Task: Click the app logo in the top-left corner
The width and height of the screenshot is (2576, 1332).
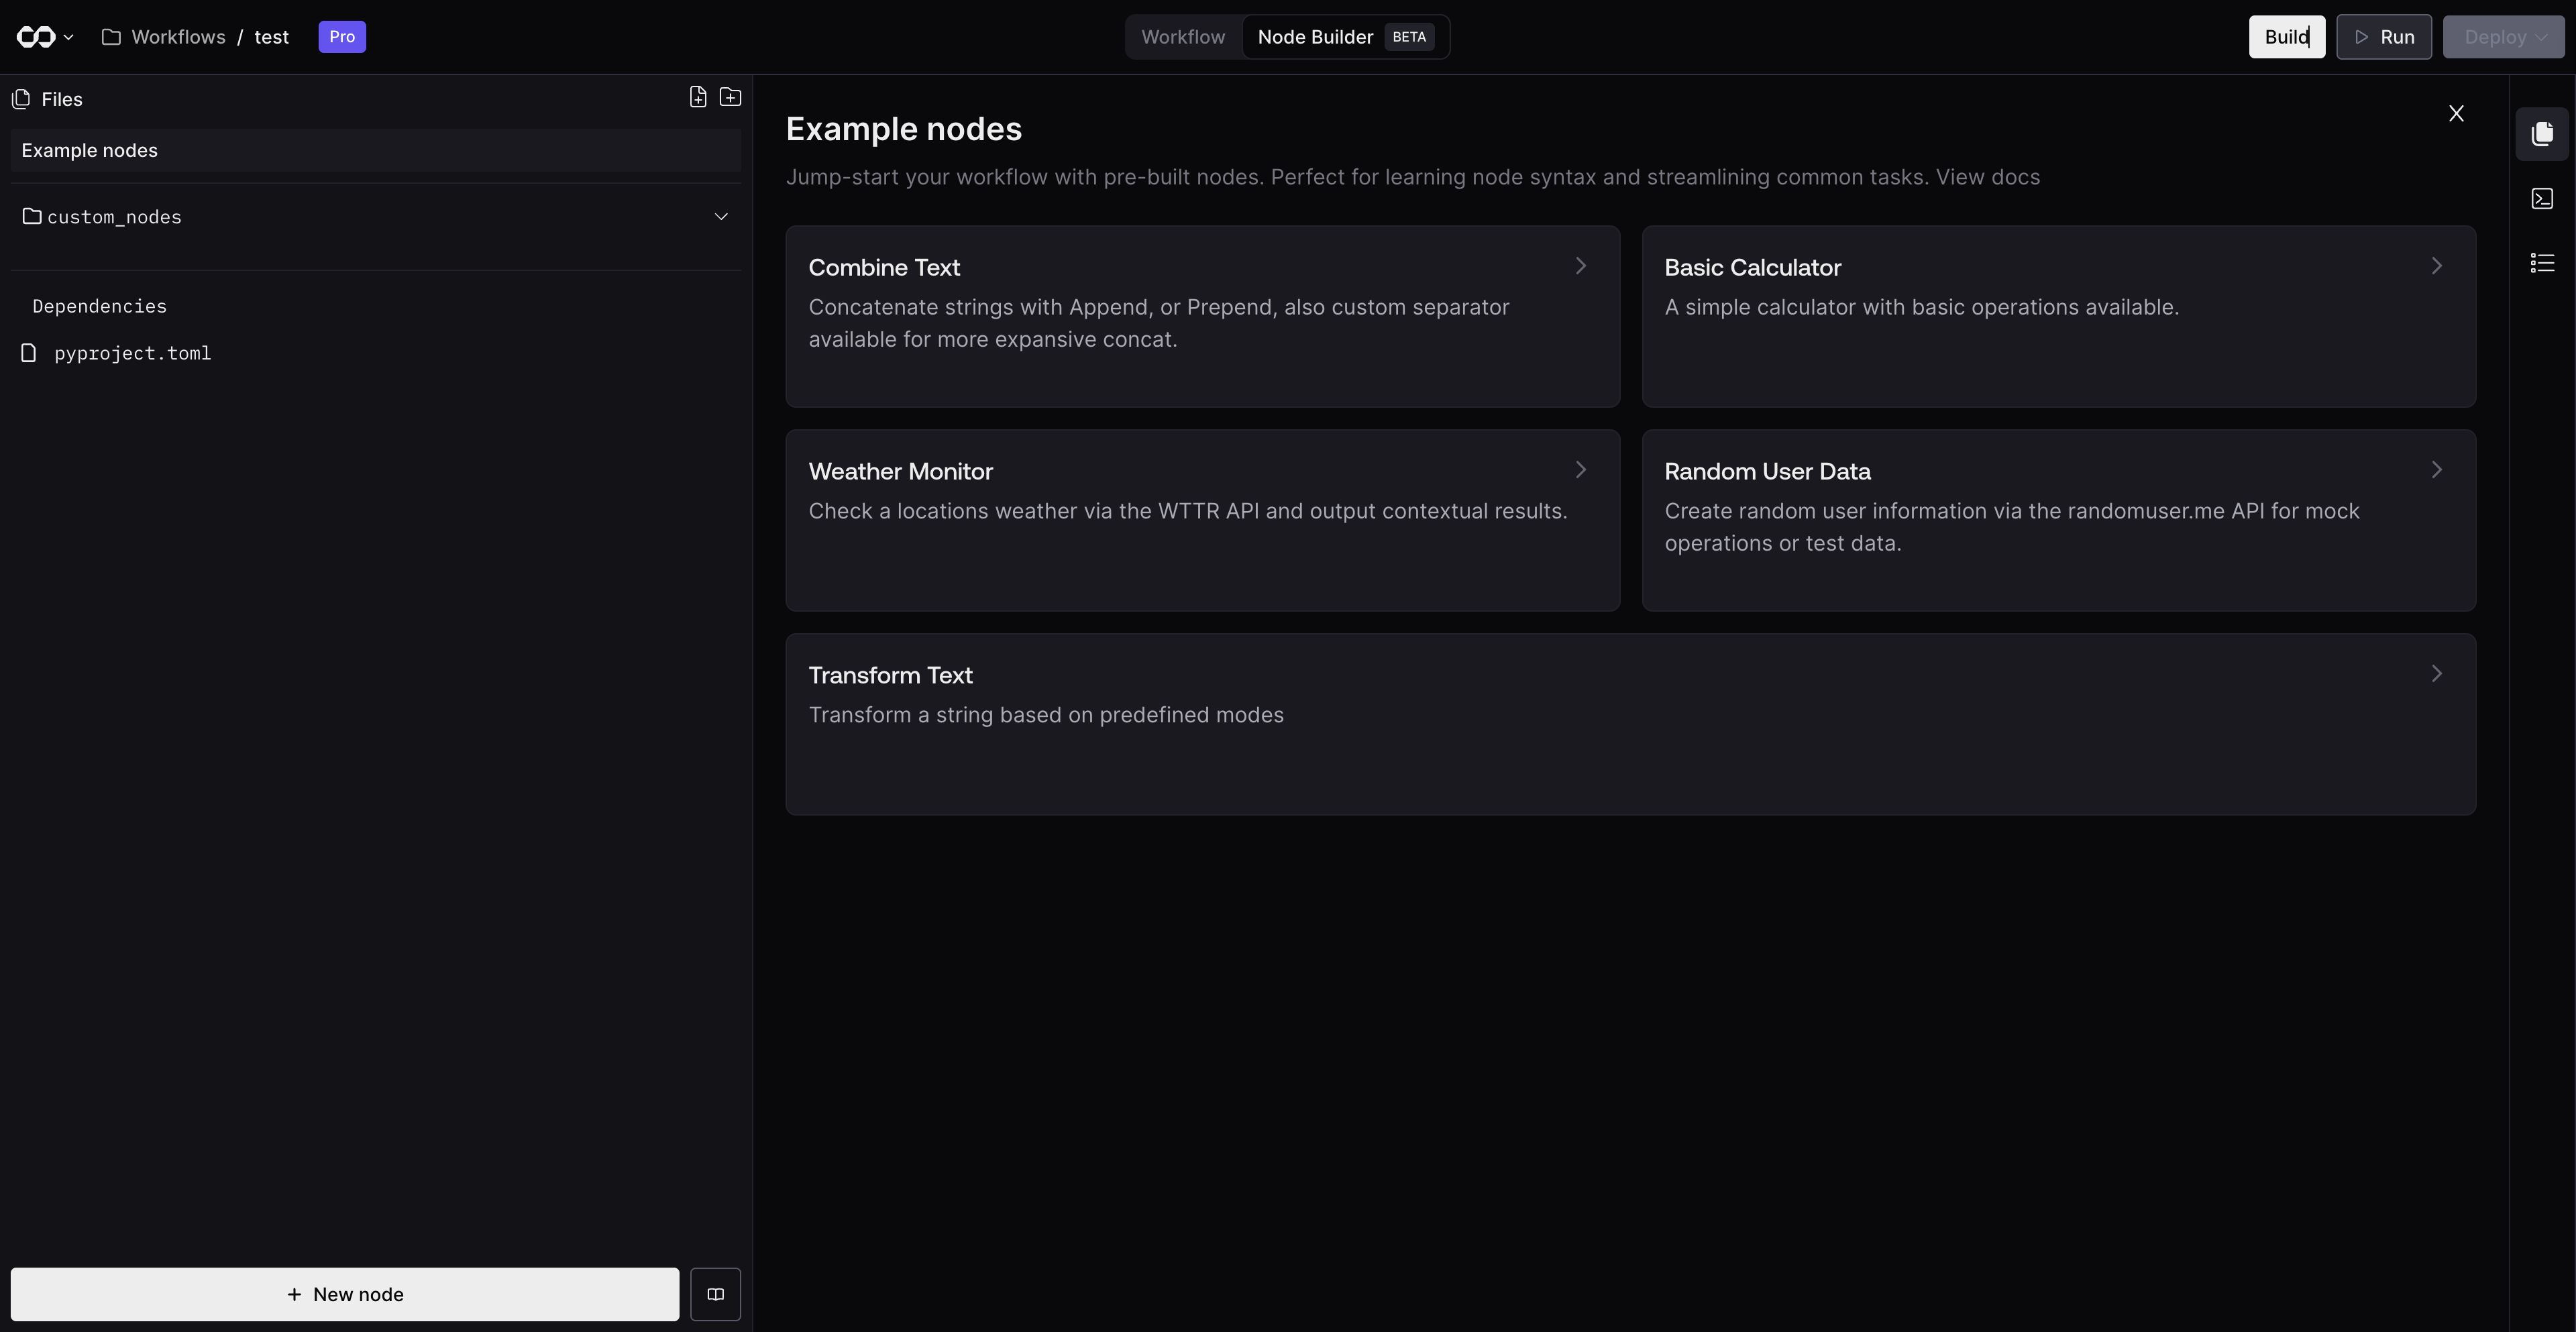Action: [35, 37]
